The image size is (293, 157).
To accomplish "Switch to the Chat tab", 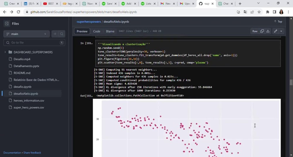I will [x=226, y=4].
